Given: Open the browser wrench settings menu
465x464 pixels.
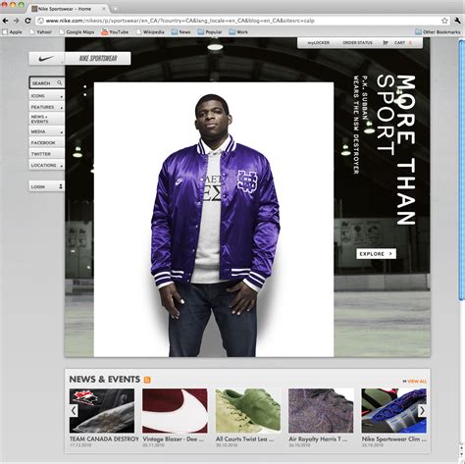Looking at the screenshot, I should [458, 21].
